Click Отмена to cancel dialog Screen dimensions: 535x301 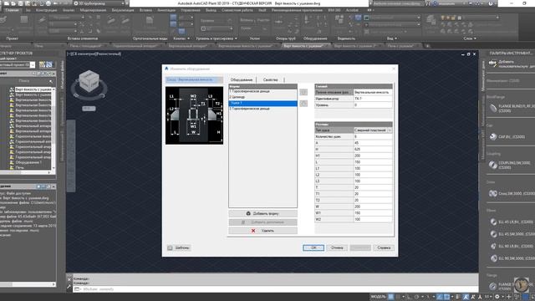coord(337,247)
